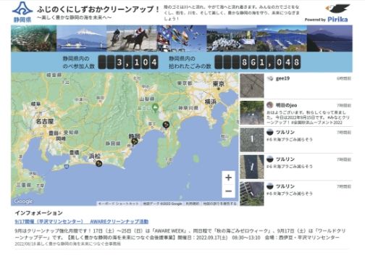Open the first ツルリン post thumbnail
This screenshot has height=274, width=365.
tap(252, 140)
